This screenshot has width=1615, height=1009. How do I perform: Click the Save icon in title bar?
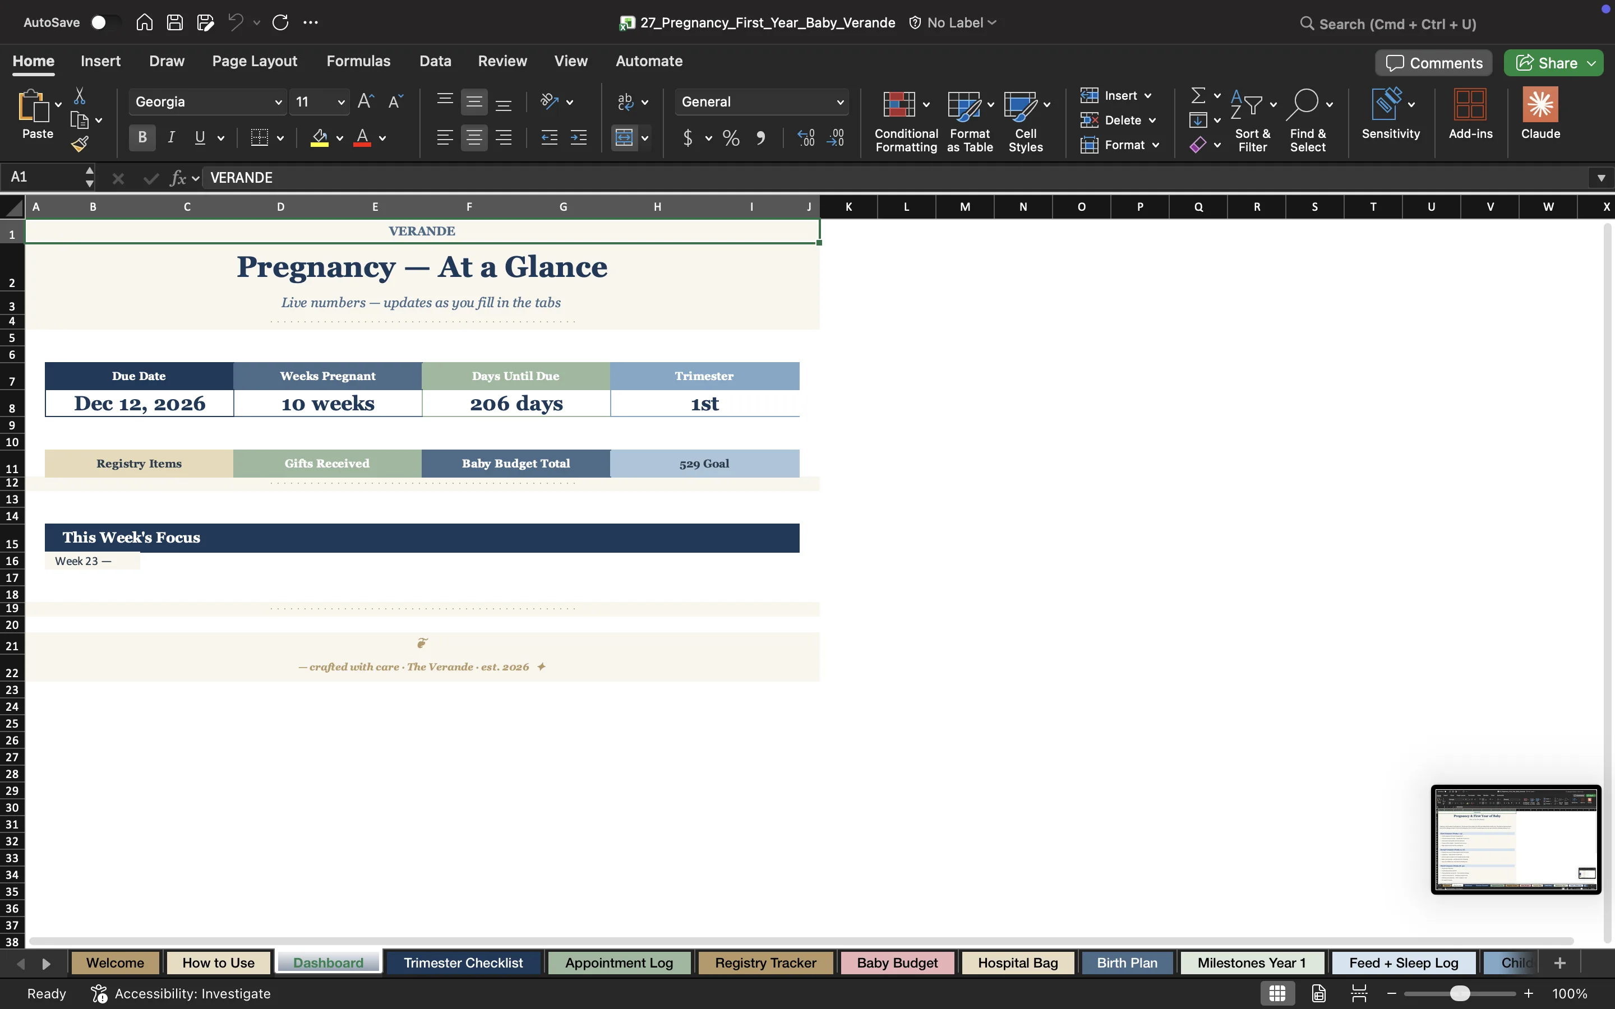click(x=175, y=22)
